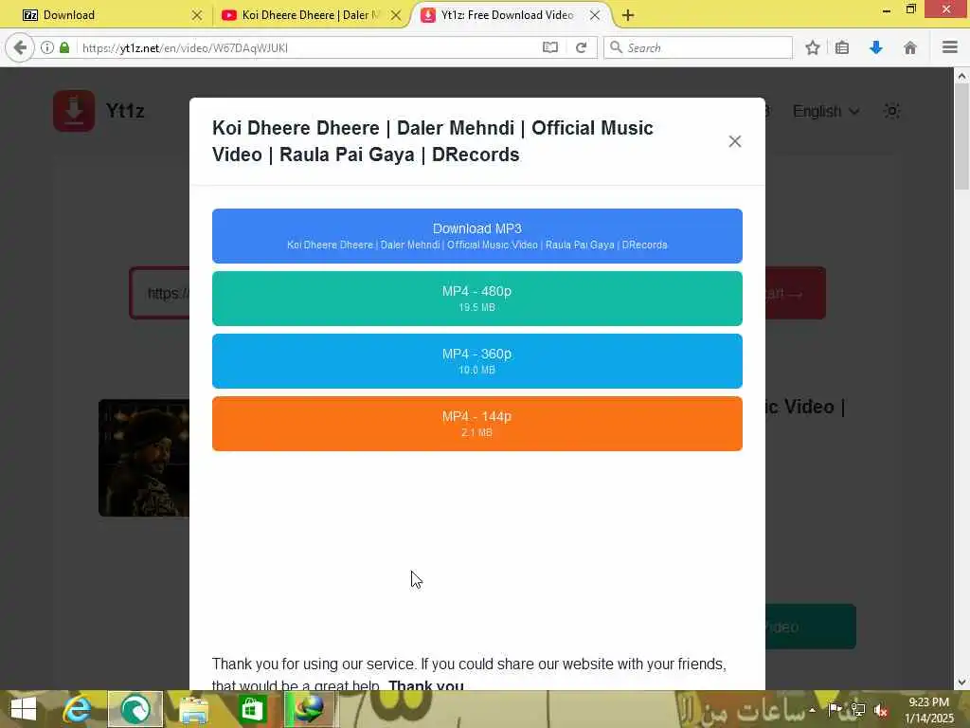Open the English language dropdown
Viewport: 970px width, 728px height.
click(826, 112)
